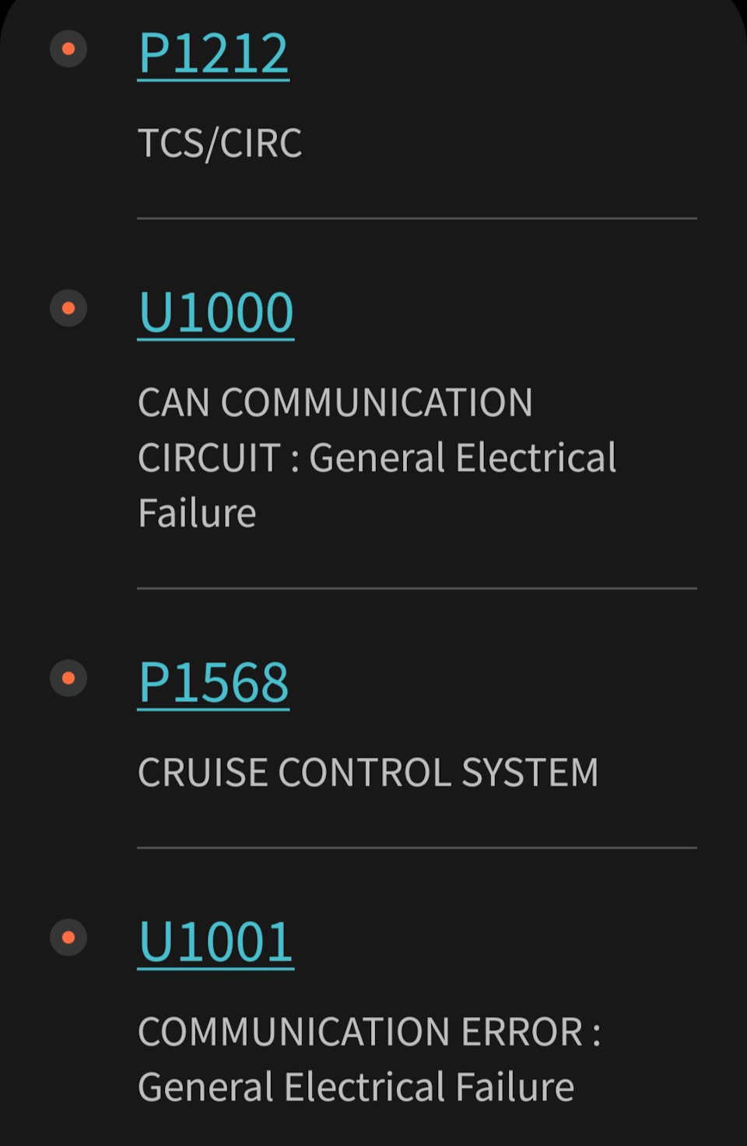This screenshot has width=747, height=1146.
Task: Click the CAN COMMUNICATION text line
Action: click(335, 402)
